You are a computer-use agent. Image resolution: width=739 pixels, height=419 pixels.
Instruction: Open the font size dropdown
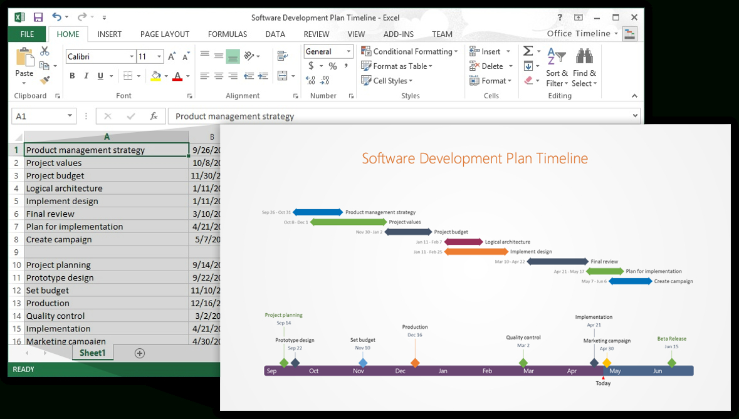click(x=159, y=56)
